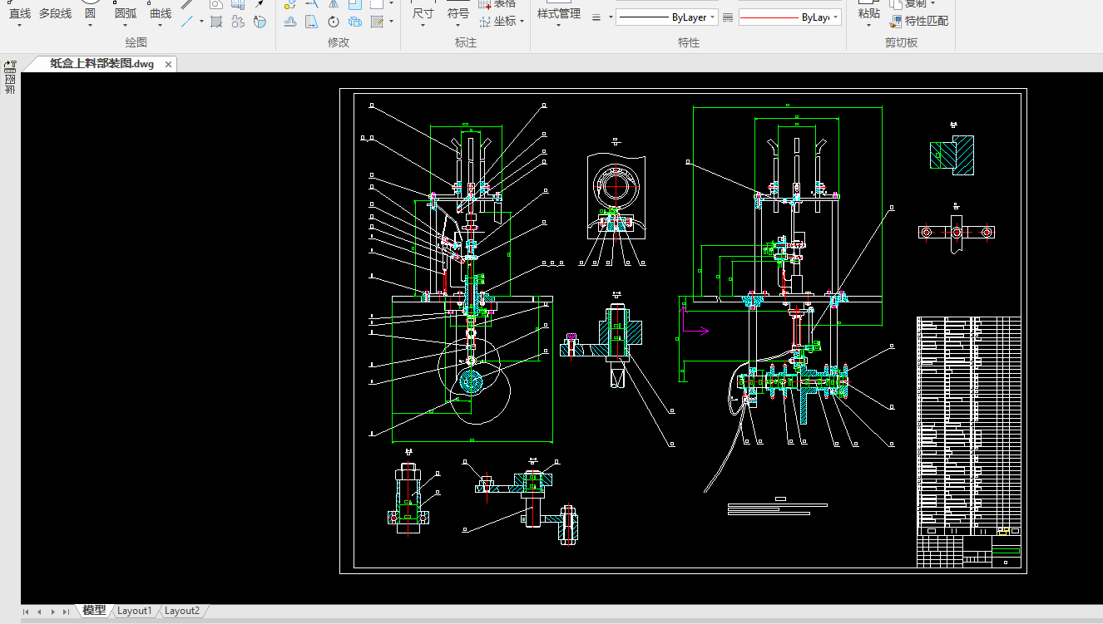Click the 特性匹配 match properties icon
Viewport: 1103px width, 624px height.
click(896, 22)
